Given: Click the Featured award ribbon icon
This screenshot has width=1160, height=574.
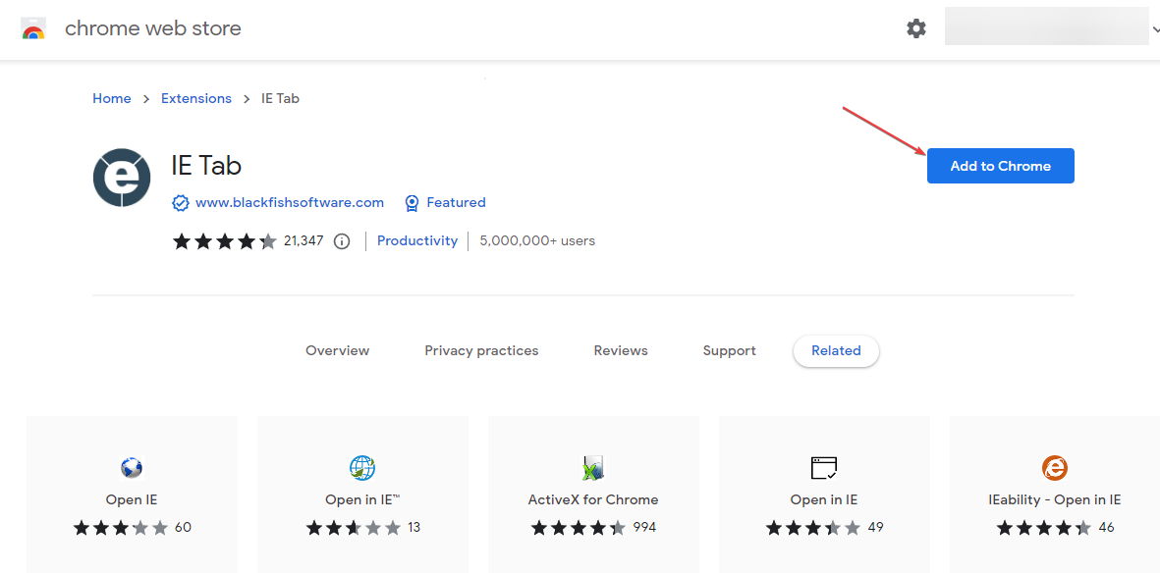Looking at the screenshot, I should (413, 203).
